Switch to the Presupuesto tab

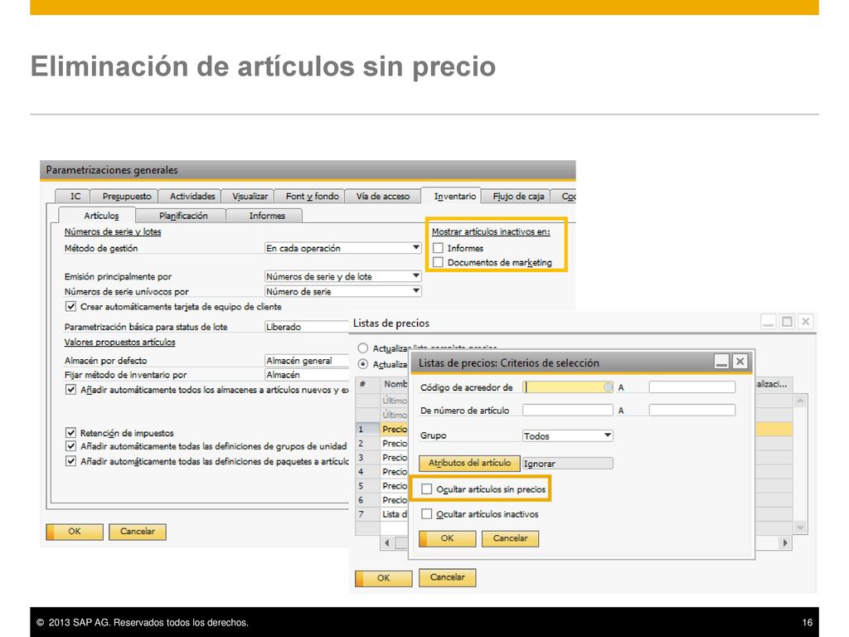pos(127,196)
